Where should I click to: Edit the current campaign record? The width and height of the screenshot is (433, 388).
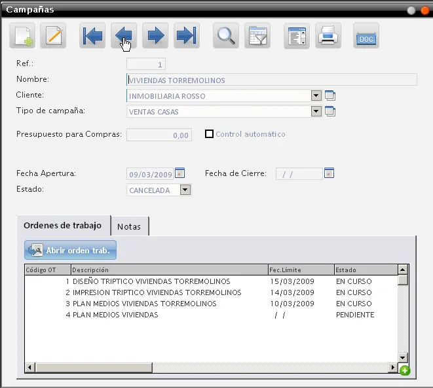tap(53, 35)
